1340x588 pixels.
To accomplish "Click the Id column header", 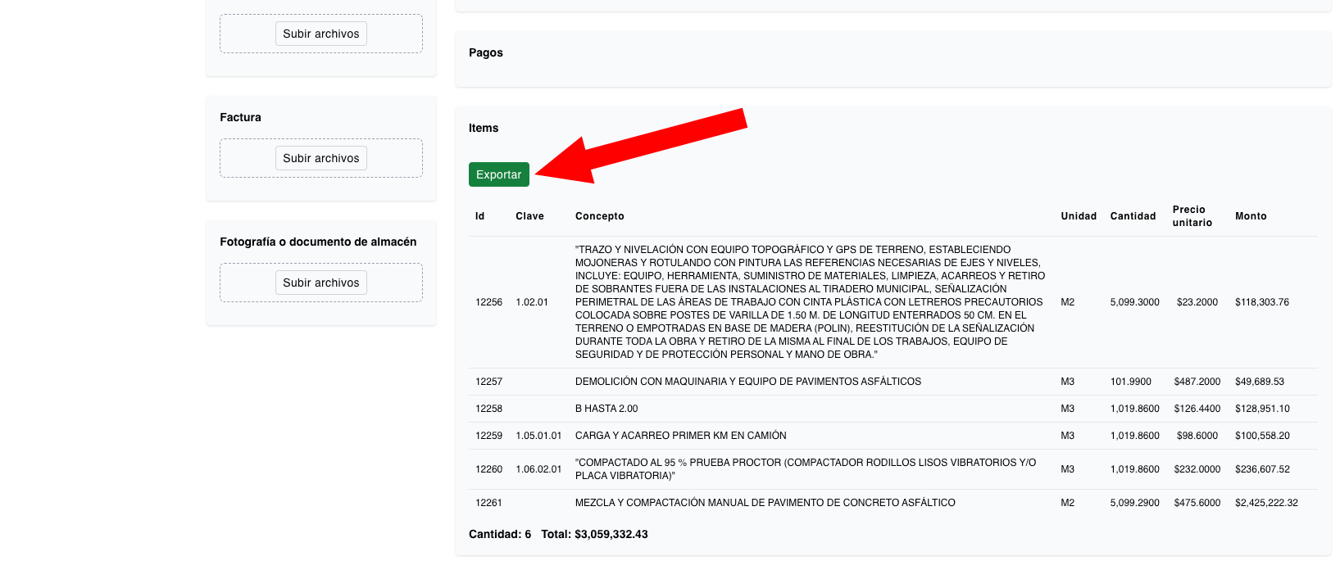I will [479, 216].
